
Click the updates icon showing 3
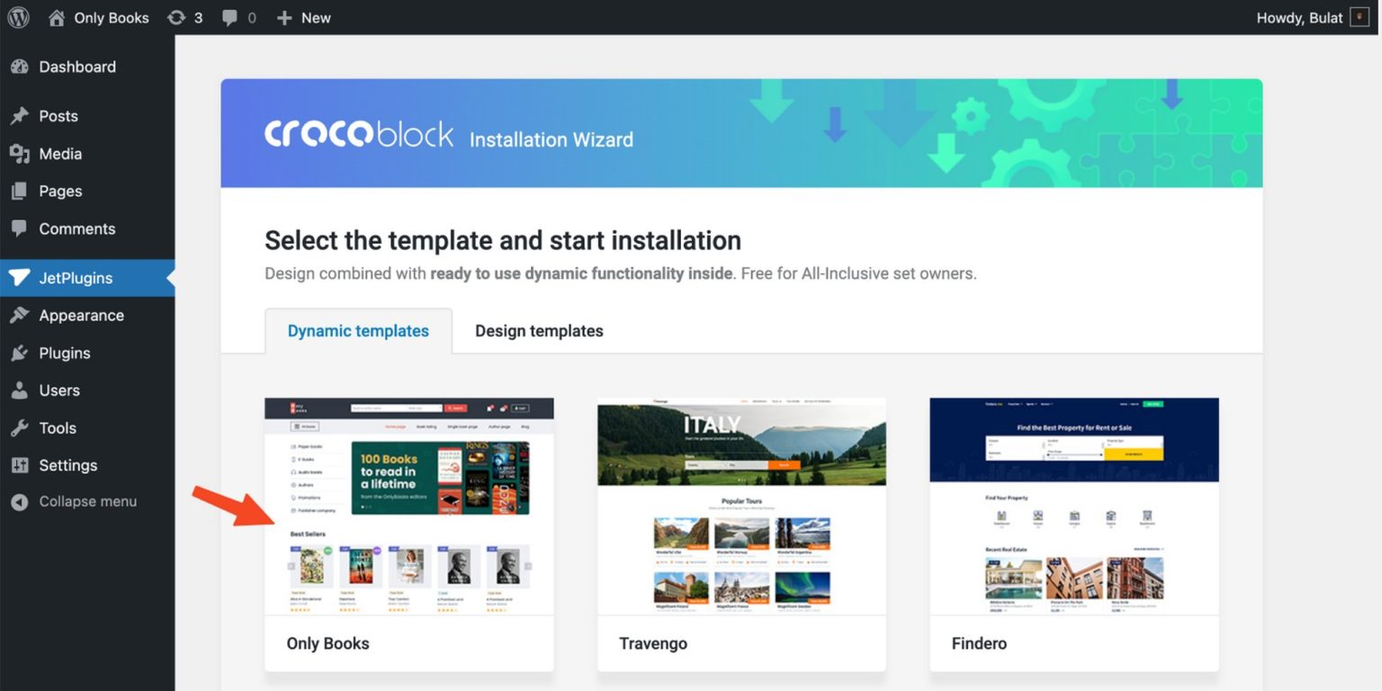click(176, 18)
